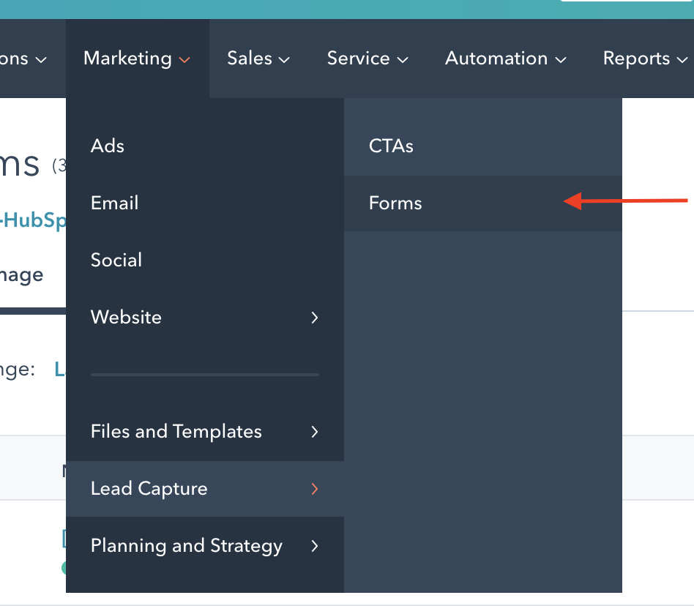
Task: Click the chevron beside Automation
Action: (561, 60)
